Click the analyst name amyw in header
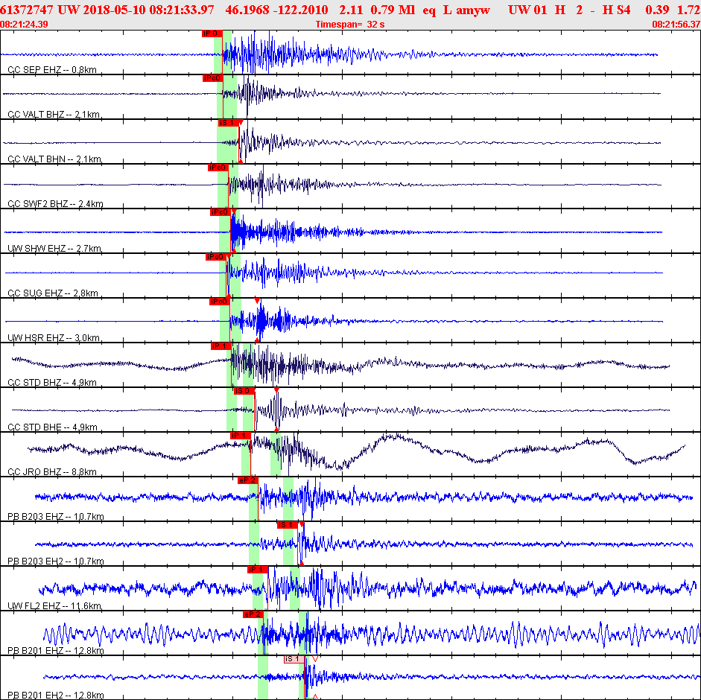Viewport: 701px width, 700px height. point(473,10)
